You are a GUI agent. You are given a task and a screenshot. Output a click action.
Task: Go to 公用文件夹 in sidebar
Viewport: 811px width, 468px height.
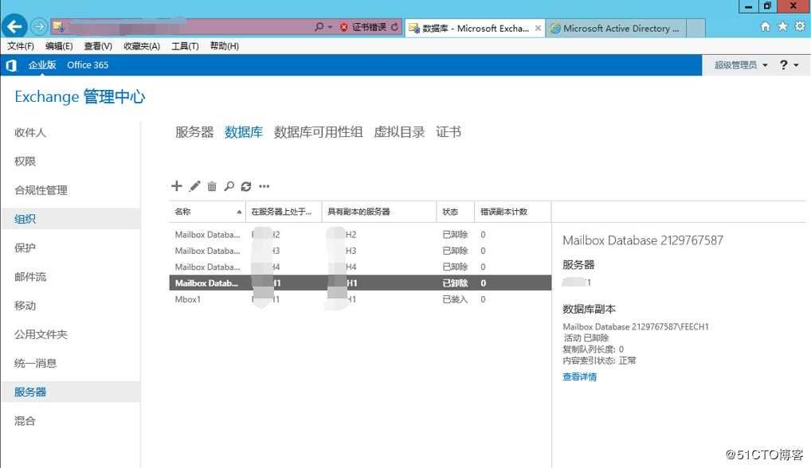[41, 334]
